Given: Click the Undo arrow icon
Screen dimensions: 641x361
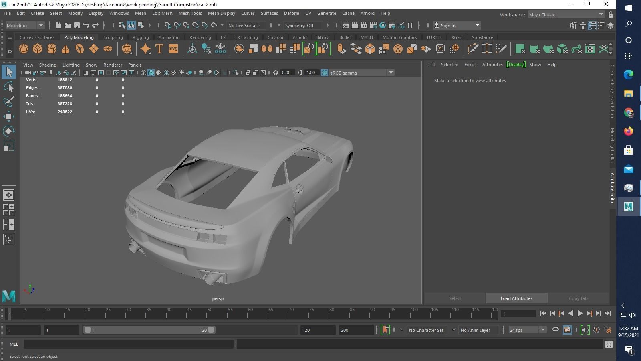Looking at the screenshot, I should click(x=86, y=25).
